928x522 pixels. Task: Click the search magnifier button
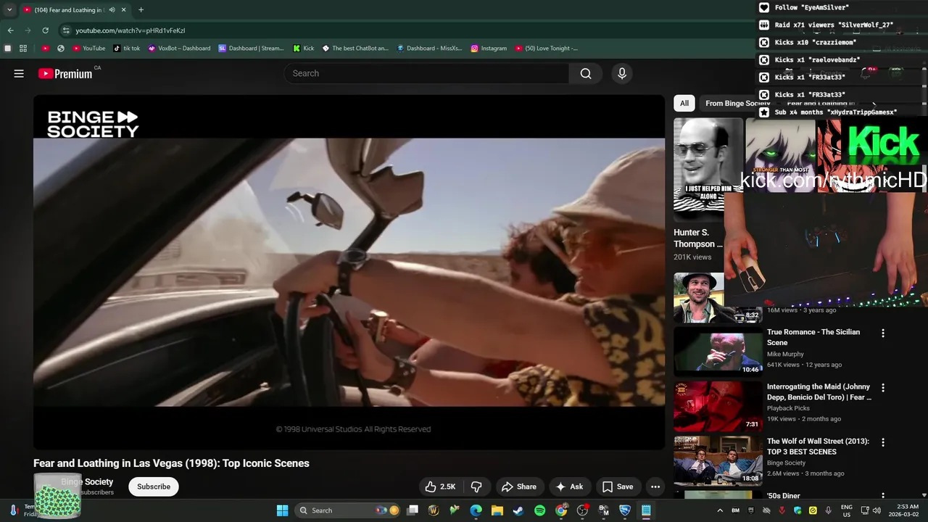(x=586, y=73)
